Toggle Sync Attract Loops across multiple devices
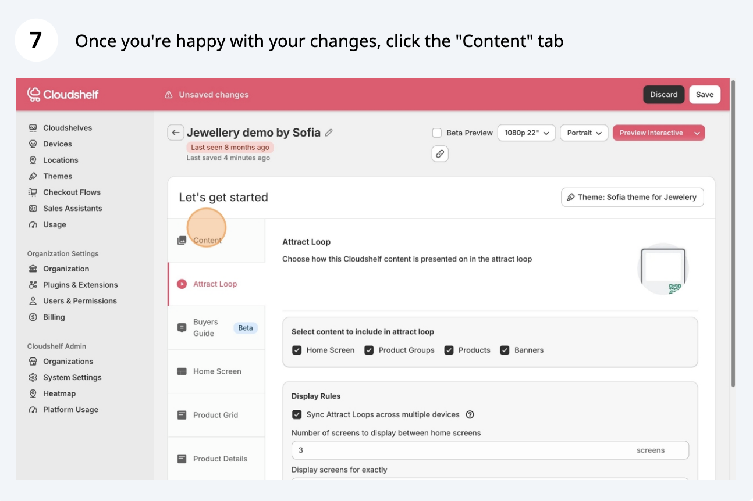 tap(297, 415)
